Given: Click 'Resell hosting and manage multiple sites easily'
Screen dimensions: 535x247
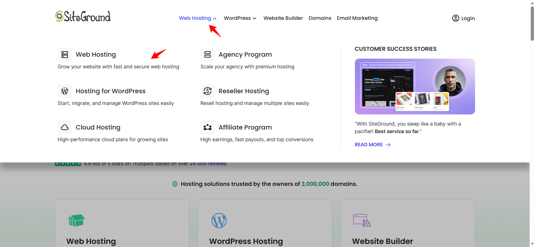Looking at the screenshot, I should pos(255,103).
